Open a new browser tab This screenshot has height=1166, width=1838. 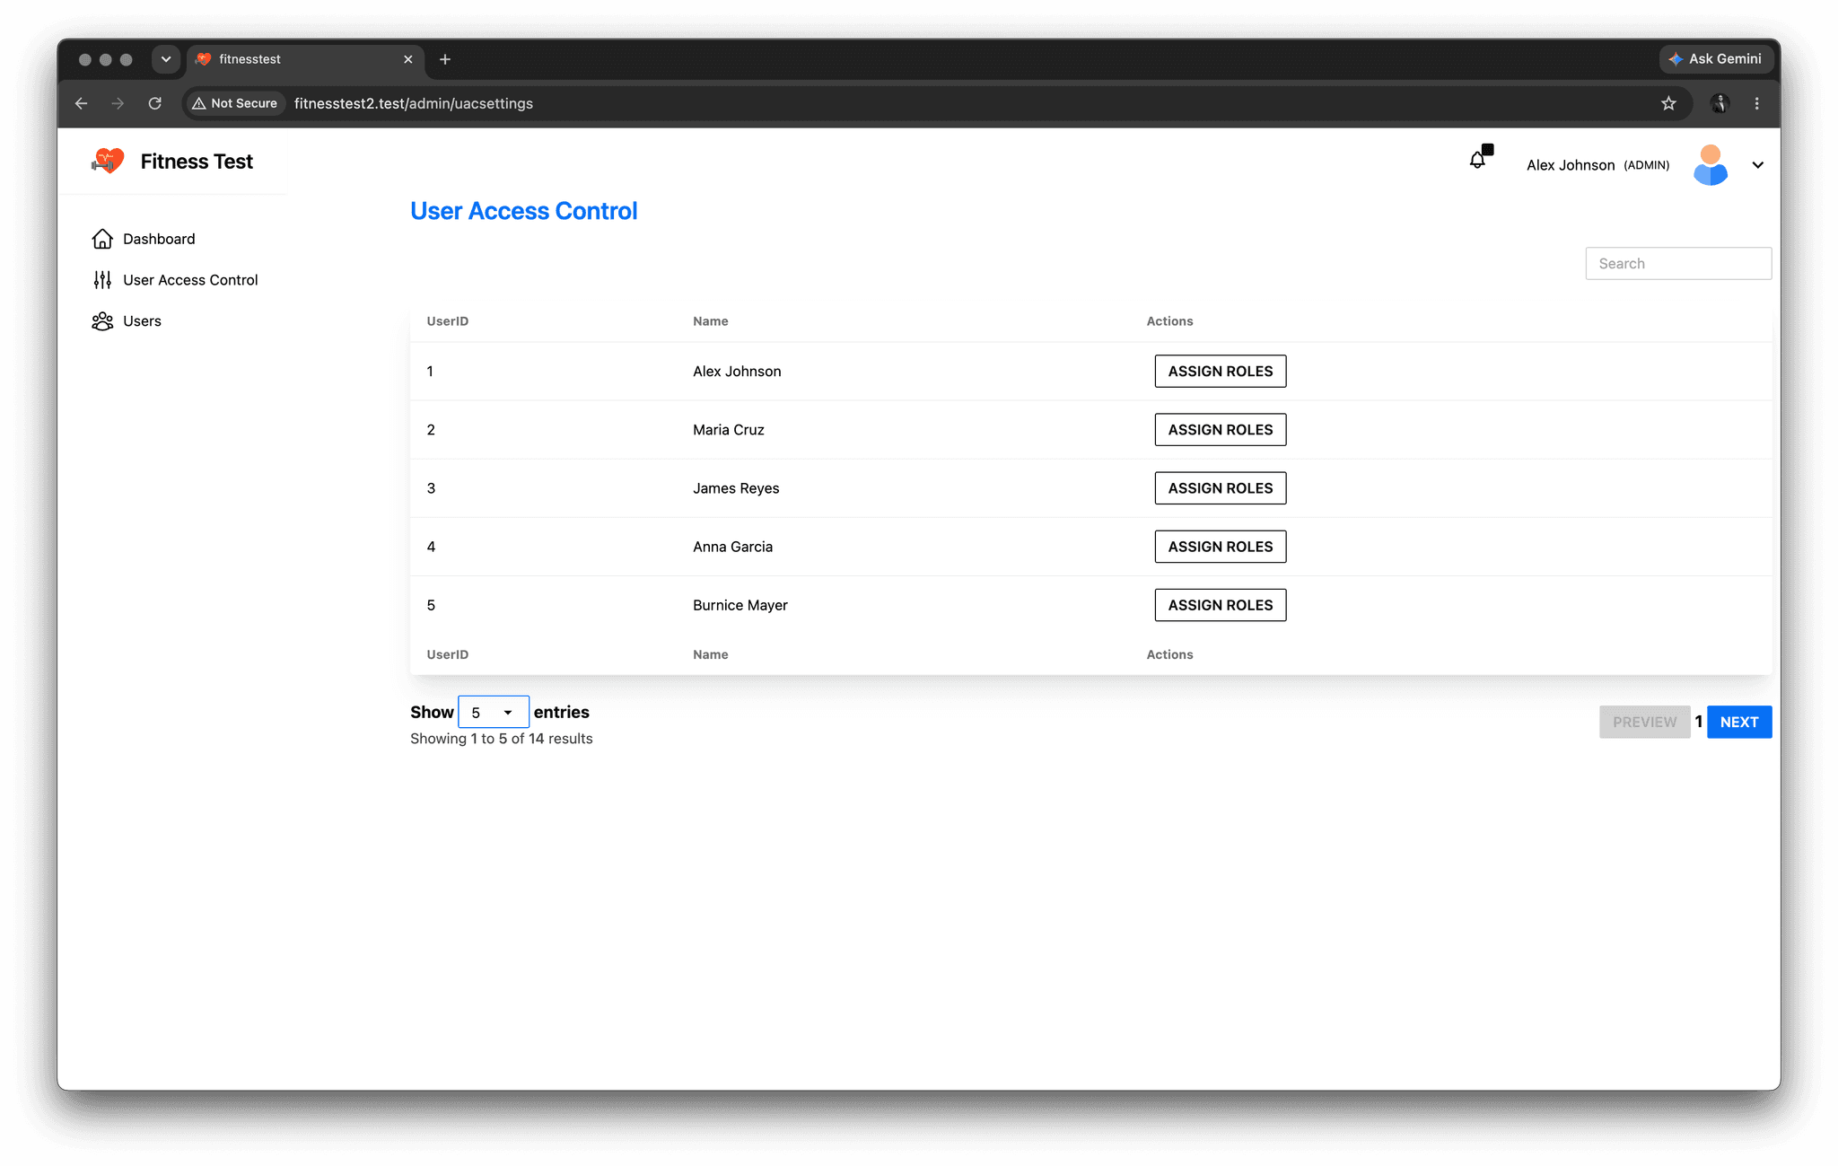[x=445, y=59]
